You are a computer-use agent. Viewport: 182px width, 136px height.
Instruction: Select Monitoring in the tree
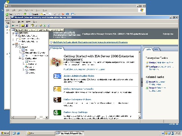click(29, 50)
